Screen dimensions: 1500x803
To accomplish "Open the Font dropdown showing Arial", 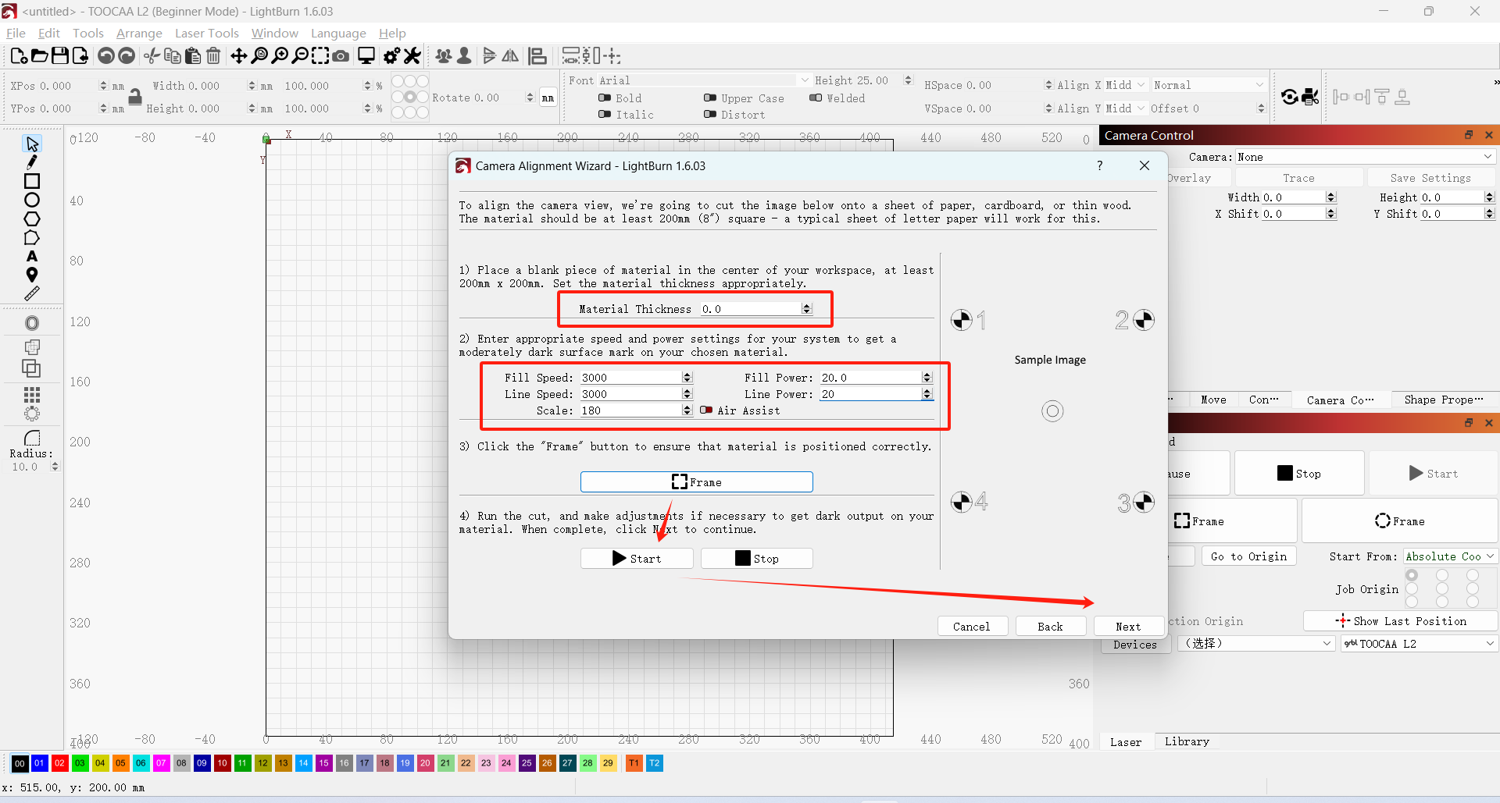I will point(705,80).
